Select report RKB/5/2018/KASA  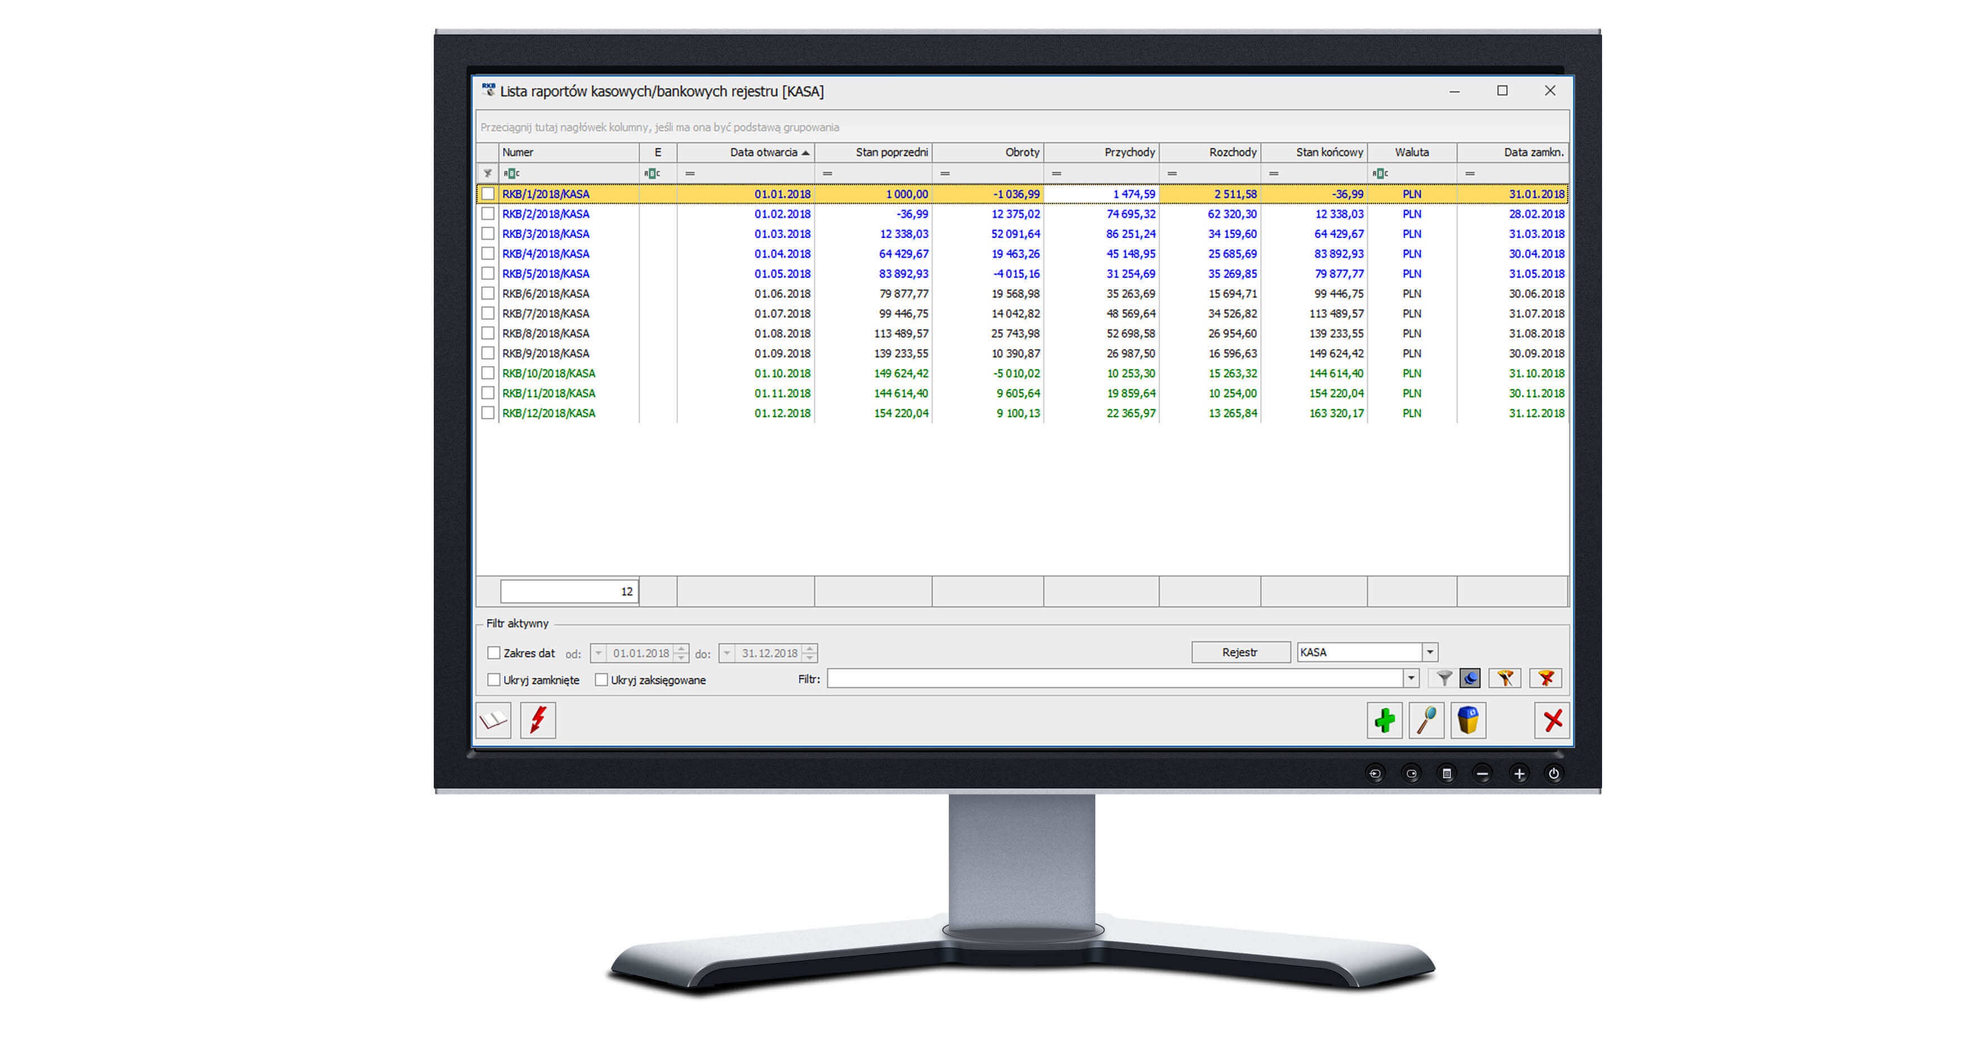pos(1022,273)
